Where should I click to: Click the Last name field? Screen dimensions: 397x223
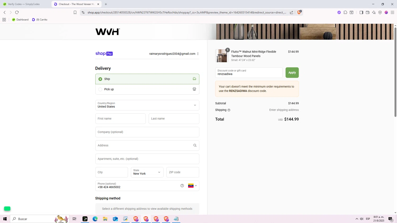pyautogui.click(x=174, y=119)
